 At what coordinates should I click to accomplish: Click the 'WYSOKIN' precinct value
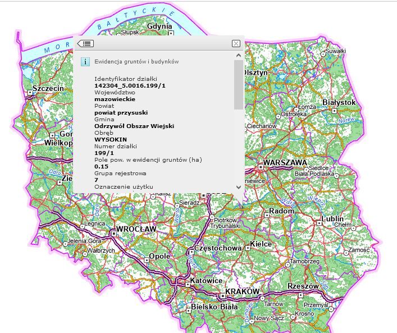111,139
